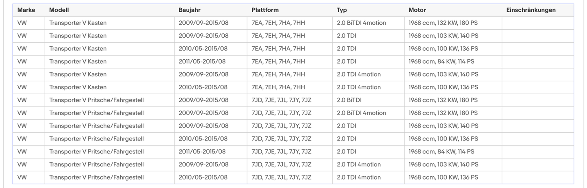The height and width of the screenshot is (188, 587).
Task: Click the 2011/05-2015/08 Baujahr cell for Pritsche/Fahrgestell
Action: 202,152
